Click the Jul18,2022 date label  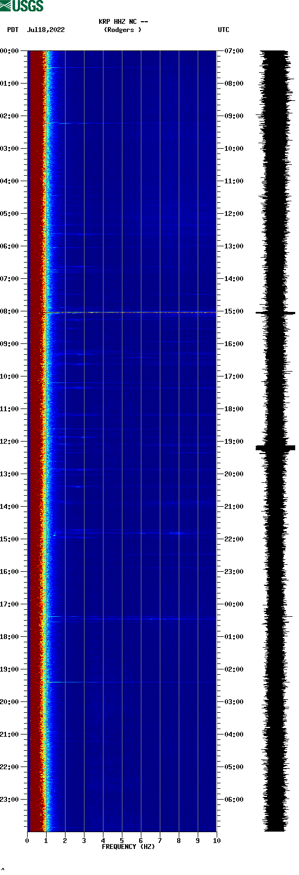tap(45, 30)
